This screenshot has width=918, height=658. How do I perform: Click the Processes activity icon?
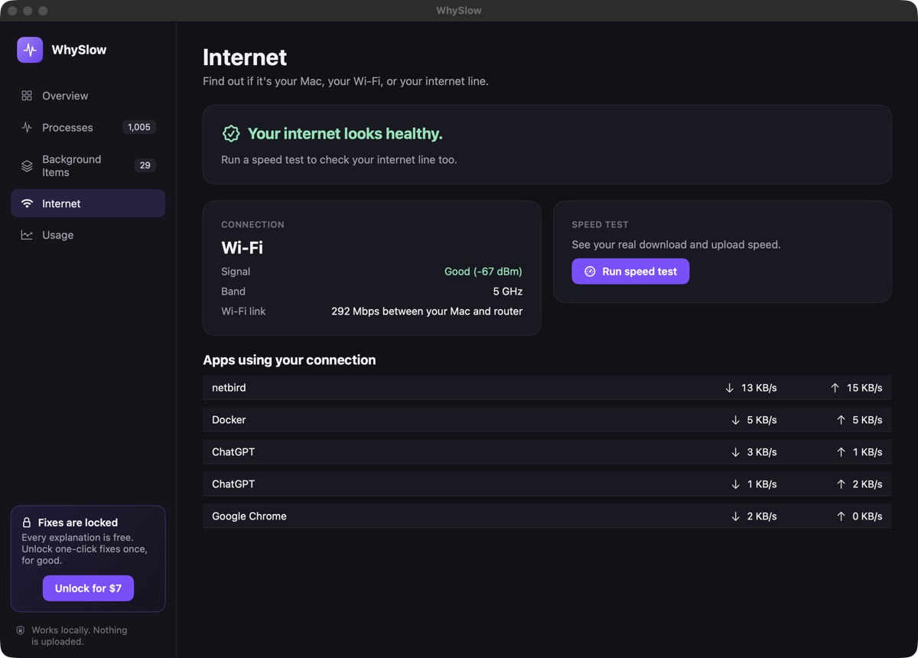pyautogui.click(x=27, y=127)
